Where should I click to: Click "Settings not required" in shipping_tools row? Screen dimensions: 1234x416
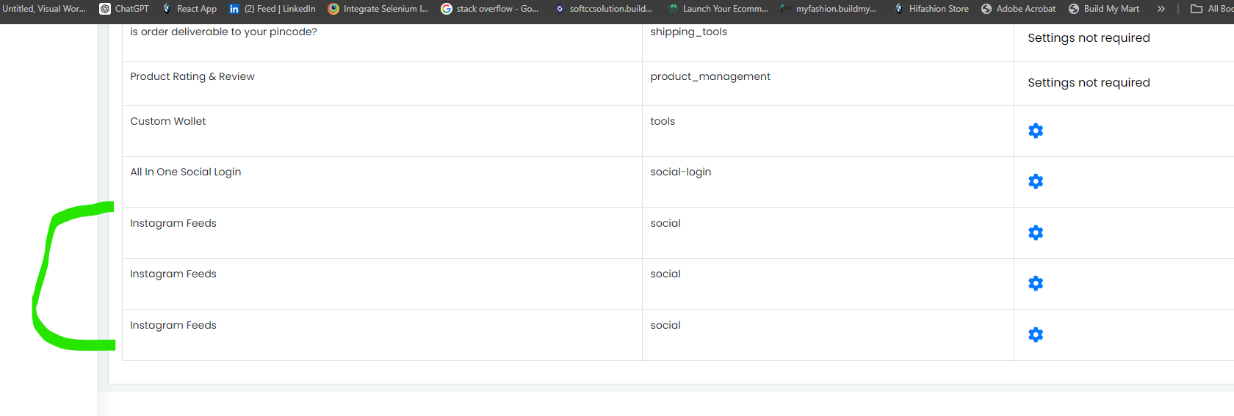point(1089,37)
